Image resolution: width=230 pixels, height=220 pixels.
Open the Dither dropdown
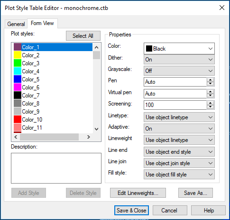[x=179, y=60]
